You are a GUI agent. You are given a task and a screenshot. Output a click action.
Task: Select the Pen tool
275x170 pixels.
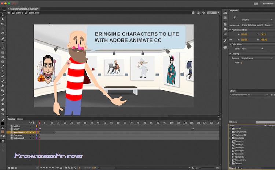coord(3,38)
